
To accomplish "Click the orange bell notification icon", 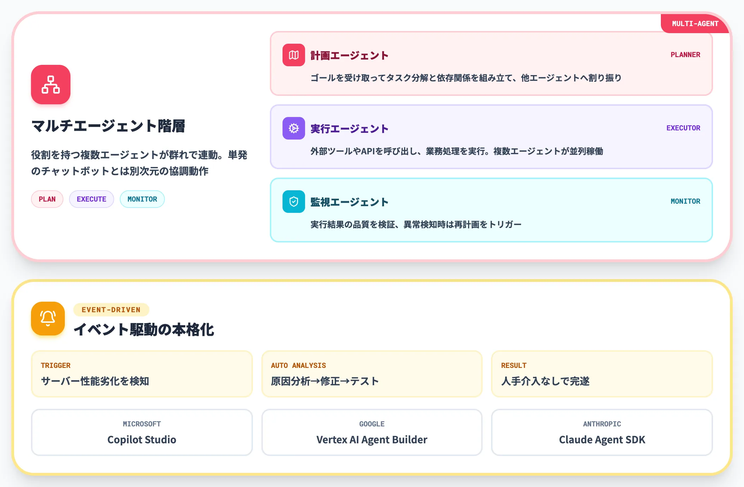I will tap(48, 319).
